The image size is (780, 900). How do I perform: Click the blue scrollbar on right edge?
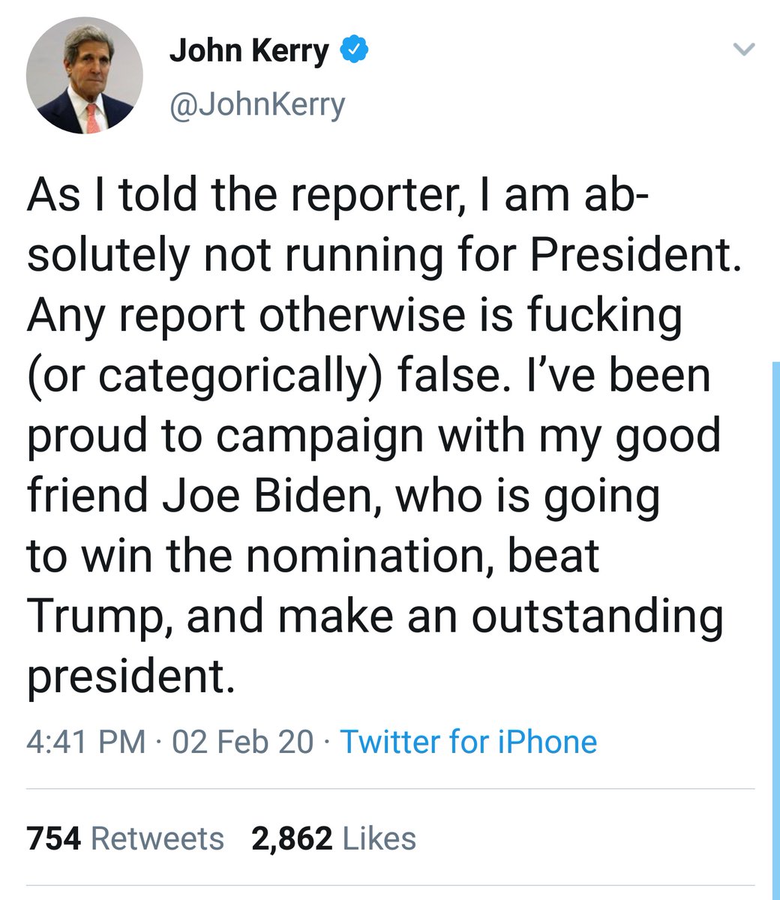tap(775, 630)
